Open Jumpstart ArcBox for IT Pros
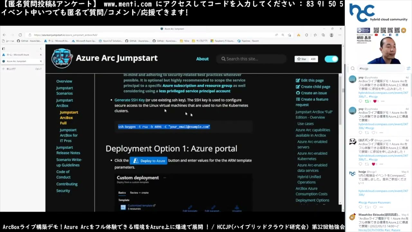Image resolution: width=412 pixels, height=232 pixels. click(x=69, y=135)
